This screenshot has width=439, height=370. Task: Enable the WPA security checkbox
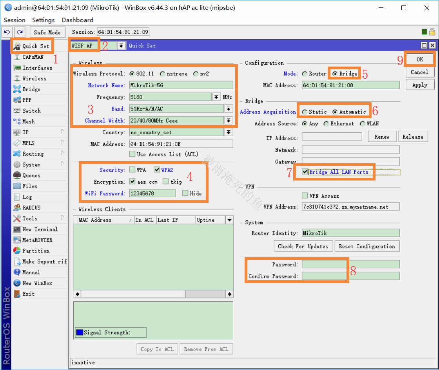tap(132, 170)
